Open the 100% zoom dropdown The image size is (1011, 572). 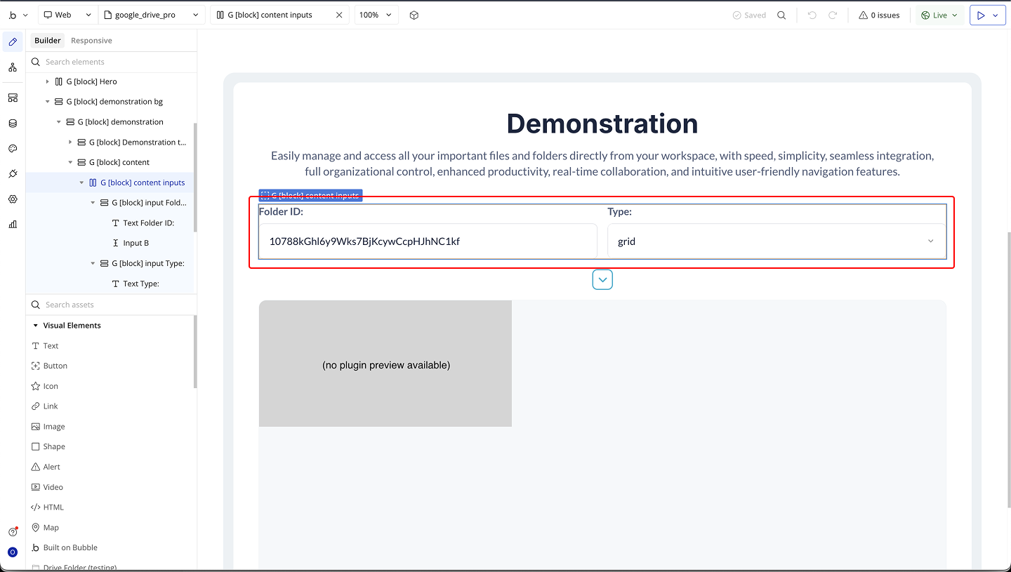(x=376, y=15)
